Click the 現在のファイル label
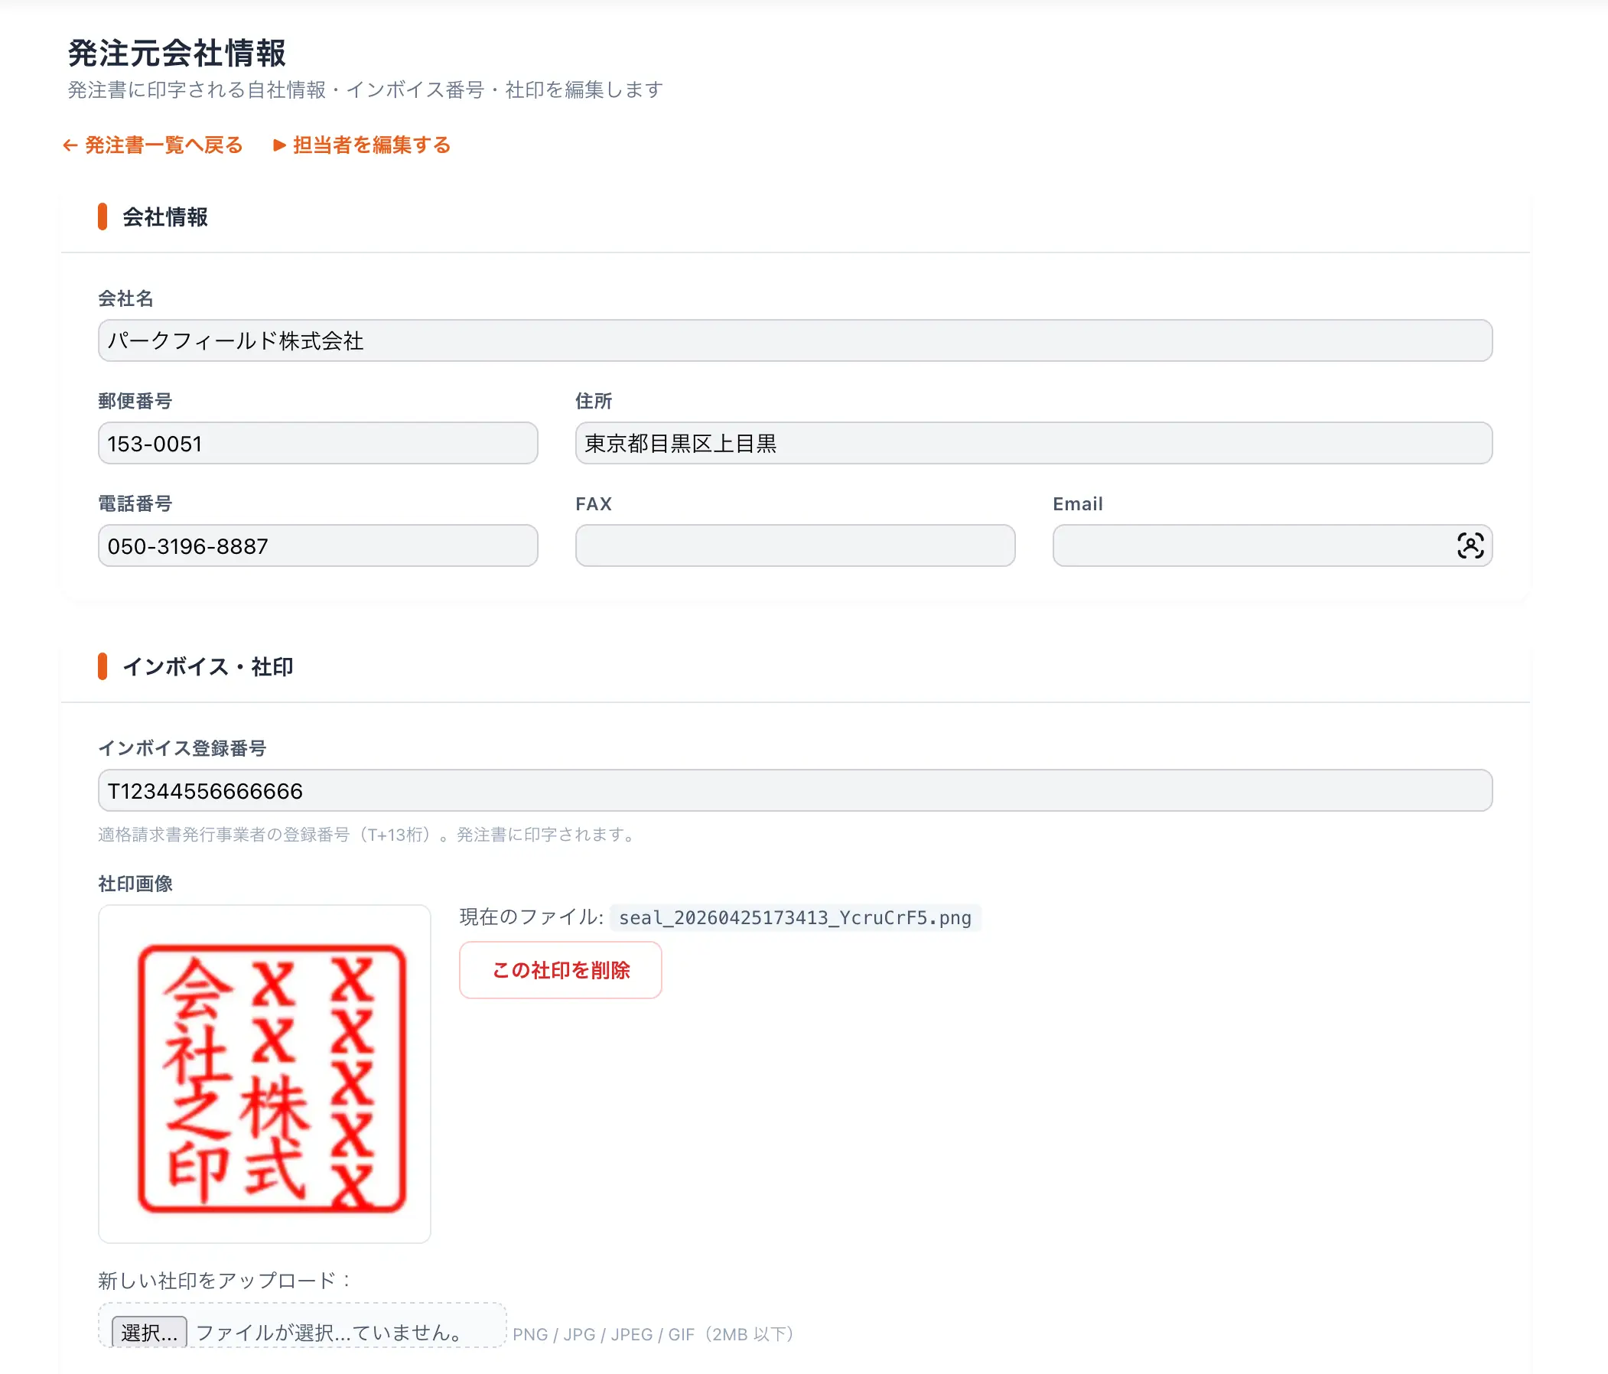This screenshot has height=1374, width=1608. (532, 917)
